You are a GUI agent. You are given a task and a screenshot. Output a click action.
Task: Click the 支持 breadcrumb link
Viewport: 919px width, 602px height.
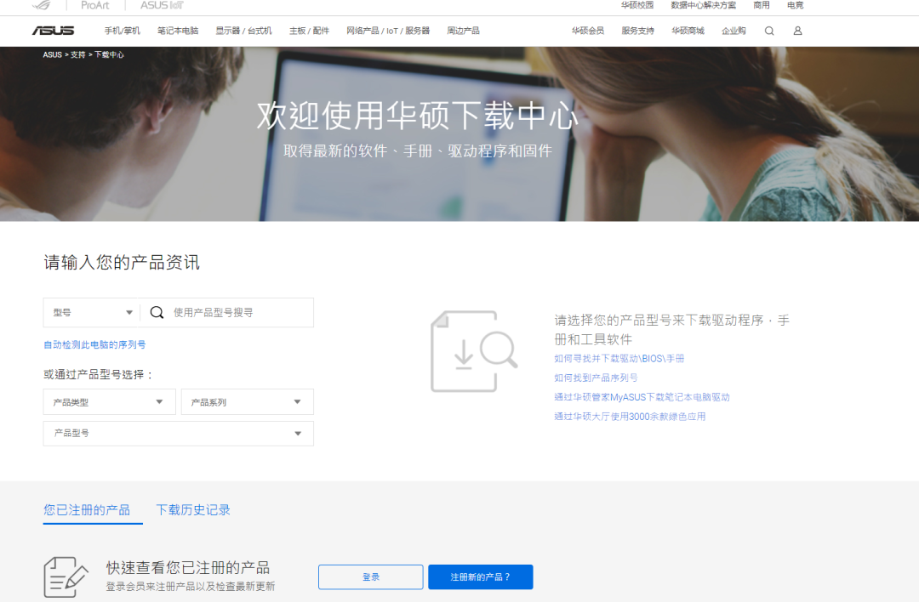click(x=78, y=54)
